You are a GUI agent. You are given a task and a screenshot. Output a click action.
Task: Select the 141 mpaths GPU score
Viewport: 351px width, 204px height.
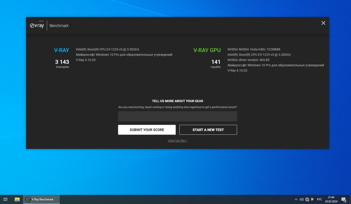point(216,63)
